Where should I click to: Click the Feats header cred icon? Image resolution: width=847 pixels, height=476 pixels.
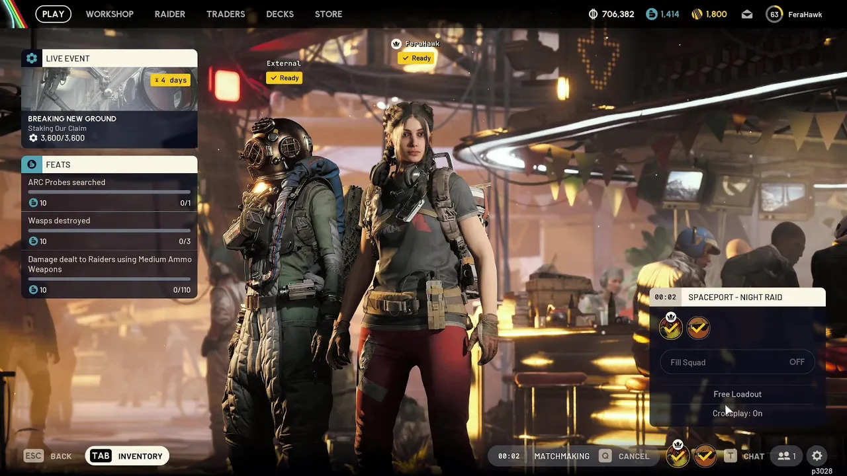click(32, 165)
